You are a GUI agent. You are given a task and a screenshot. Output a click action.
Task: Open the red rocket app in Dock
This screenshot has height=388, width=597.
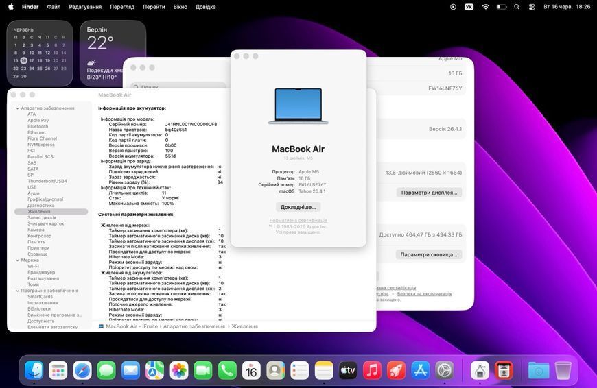(397, 370)
